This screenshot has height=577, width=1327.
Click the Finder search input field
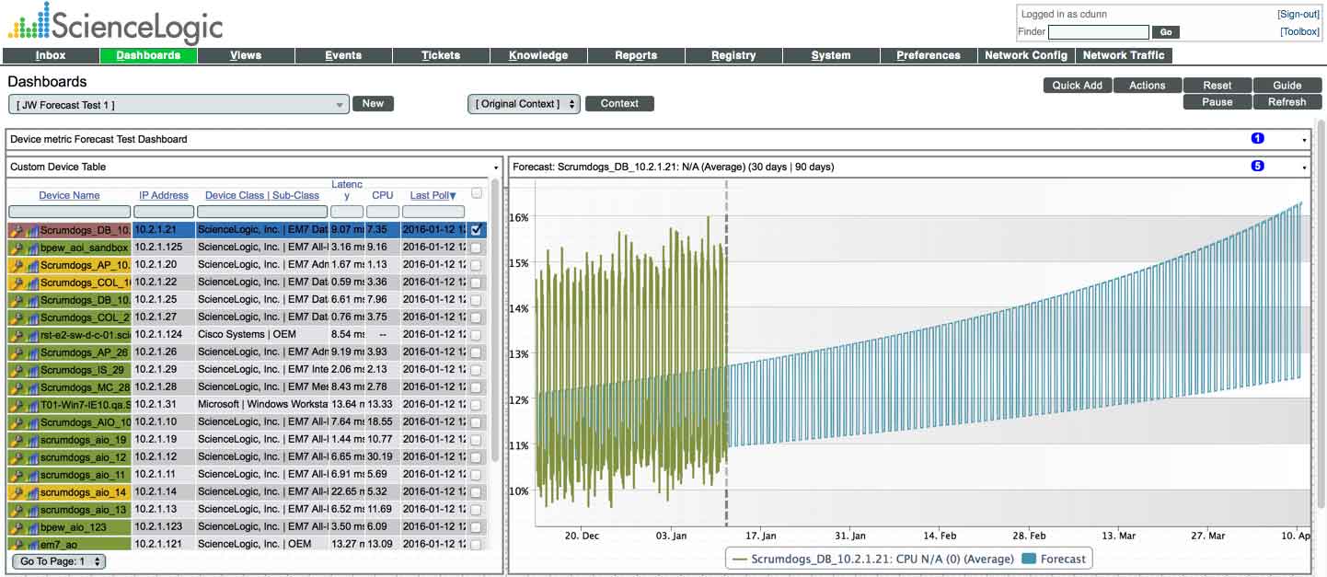(1098, 32)
